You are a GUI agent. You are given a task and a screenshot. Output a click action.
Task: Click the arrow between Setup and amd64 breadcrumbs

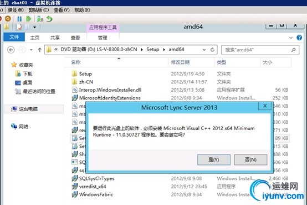(164, 49)
